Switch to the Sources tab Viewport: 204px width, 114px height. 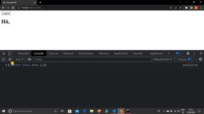(x=53, y=54)
